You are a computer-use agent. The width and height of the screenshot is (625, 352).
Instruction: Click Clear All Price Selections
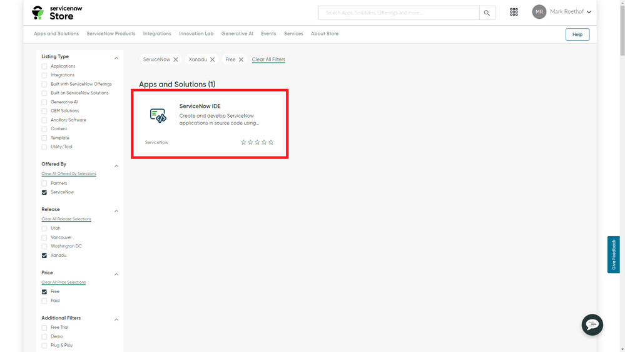pos(63,282)
